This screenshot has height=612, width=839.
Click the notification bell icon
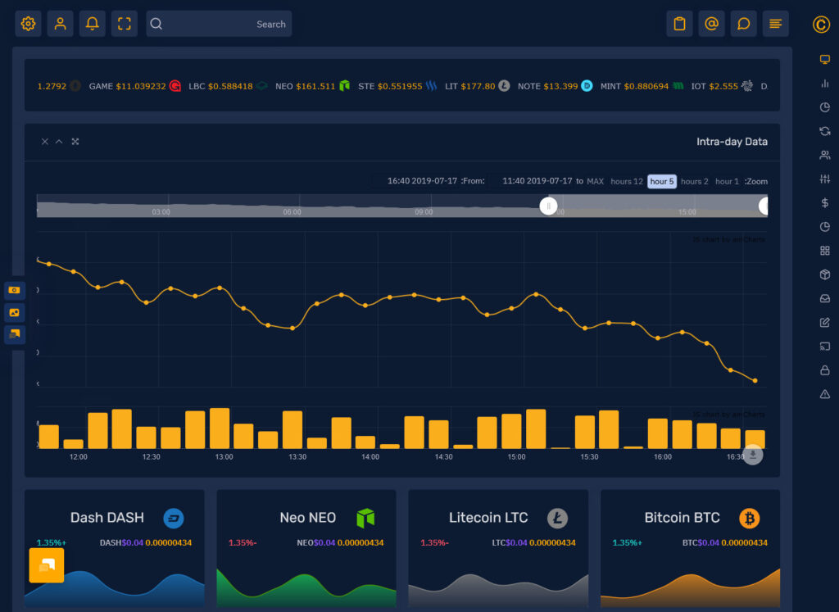pos(92,23)
